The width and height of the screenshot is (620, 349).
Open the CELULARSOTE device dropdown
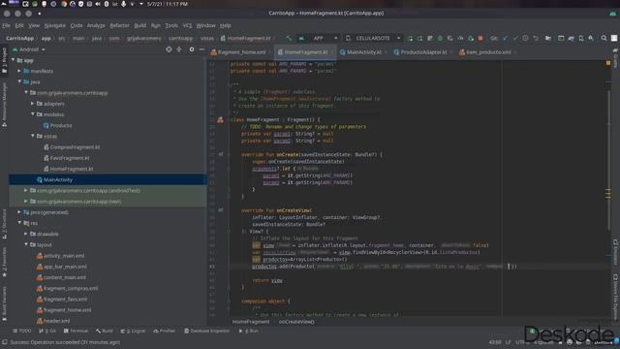coord(373,39)
